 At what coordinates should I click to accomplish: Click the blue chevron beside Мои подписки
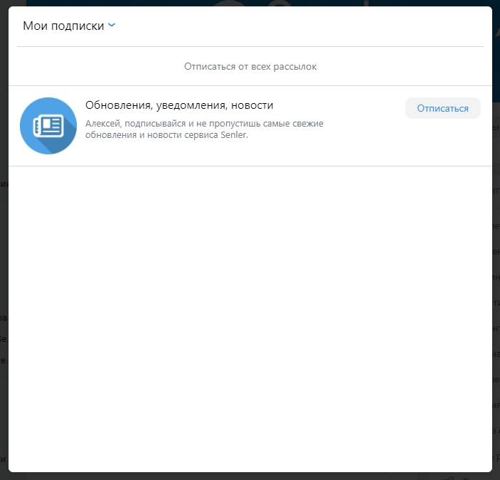[x=112, y=26]
